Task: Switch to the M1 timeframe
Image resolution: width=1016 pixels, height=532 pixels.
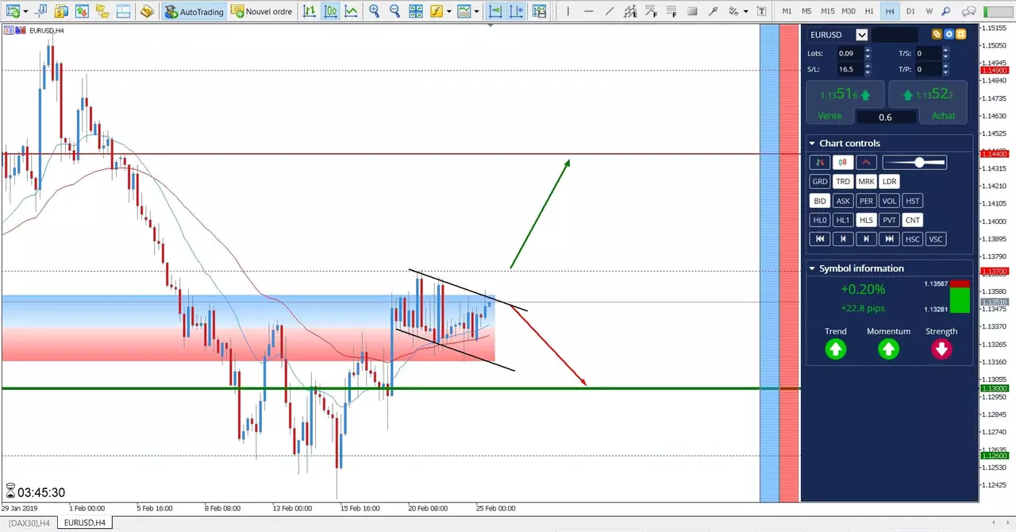Action: (787, 11)
